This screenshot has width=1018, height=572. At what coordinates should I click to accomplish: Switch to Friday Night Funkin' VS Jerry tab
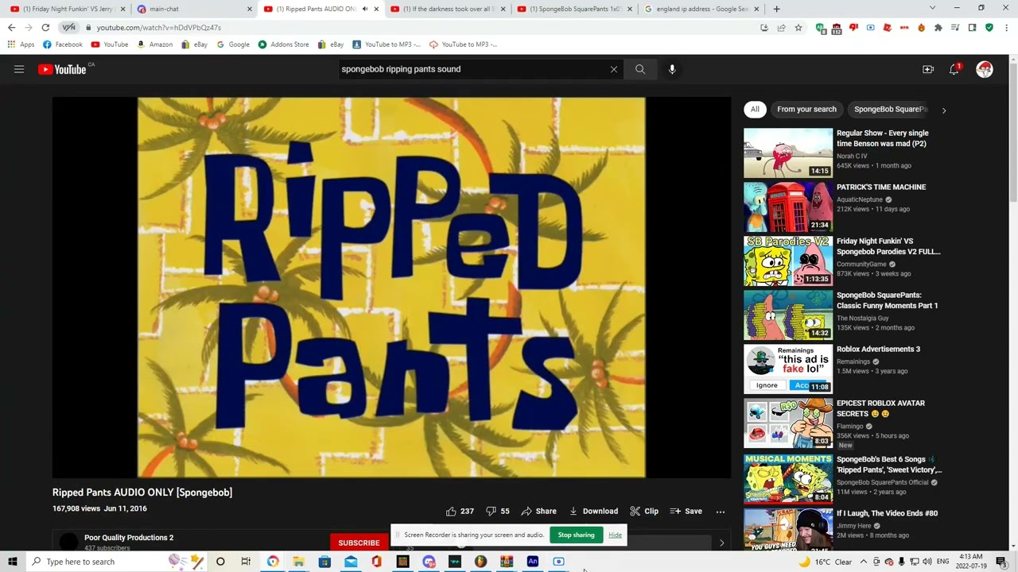click(68, 9)
